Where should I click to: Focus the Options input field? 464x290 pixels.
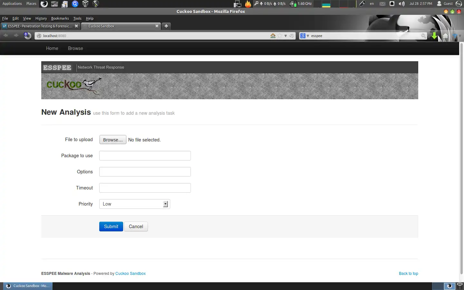(145, 172)
